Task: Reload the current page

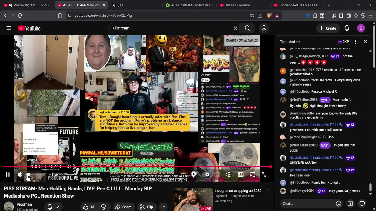Action: (x=20, y=16)
